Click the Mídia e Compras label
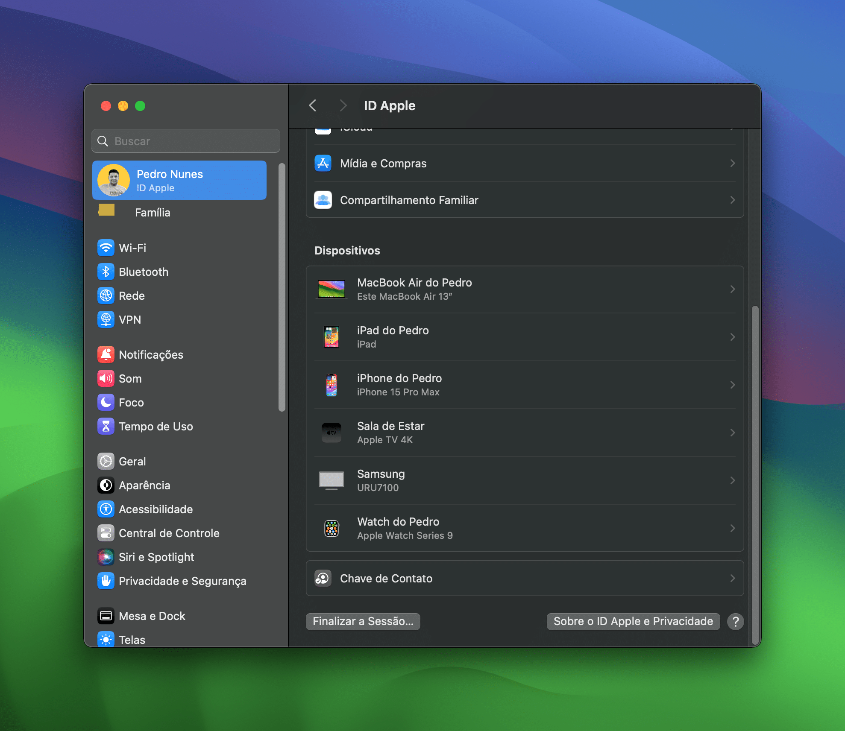Screen dimensions: 845x731 [x=383, y=163]
